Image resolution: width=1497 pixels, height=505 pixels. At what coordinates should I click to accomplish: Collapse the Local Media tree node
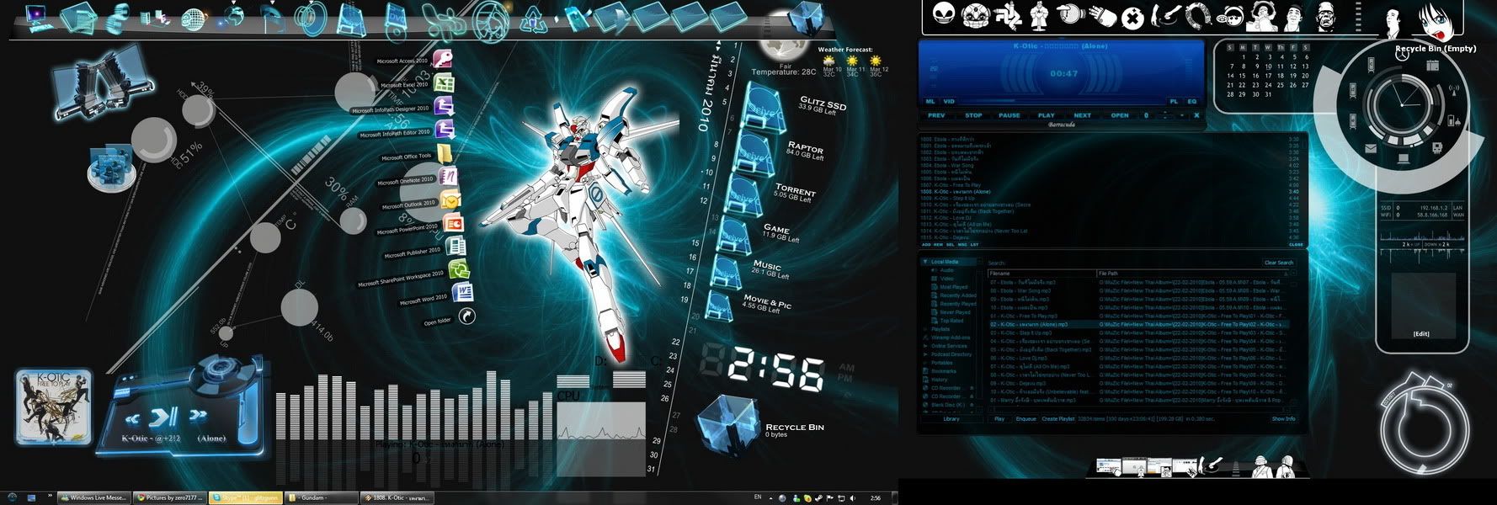926,262
